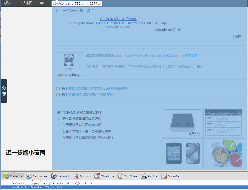
Task: Open the SDT技术网 admin bar menu
Action: 25,3
